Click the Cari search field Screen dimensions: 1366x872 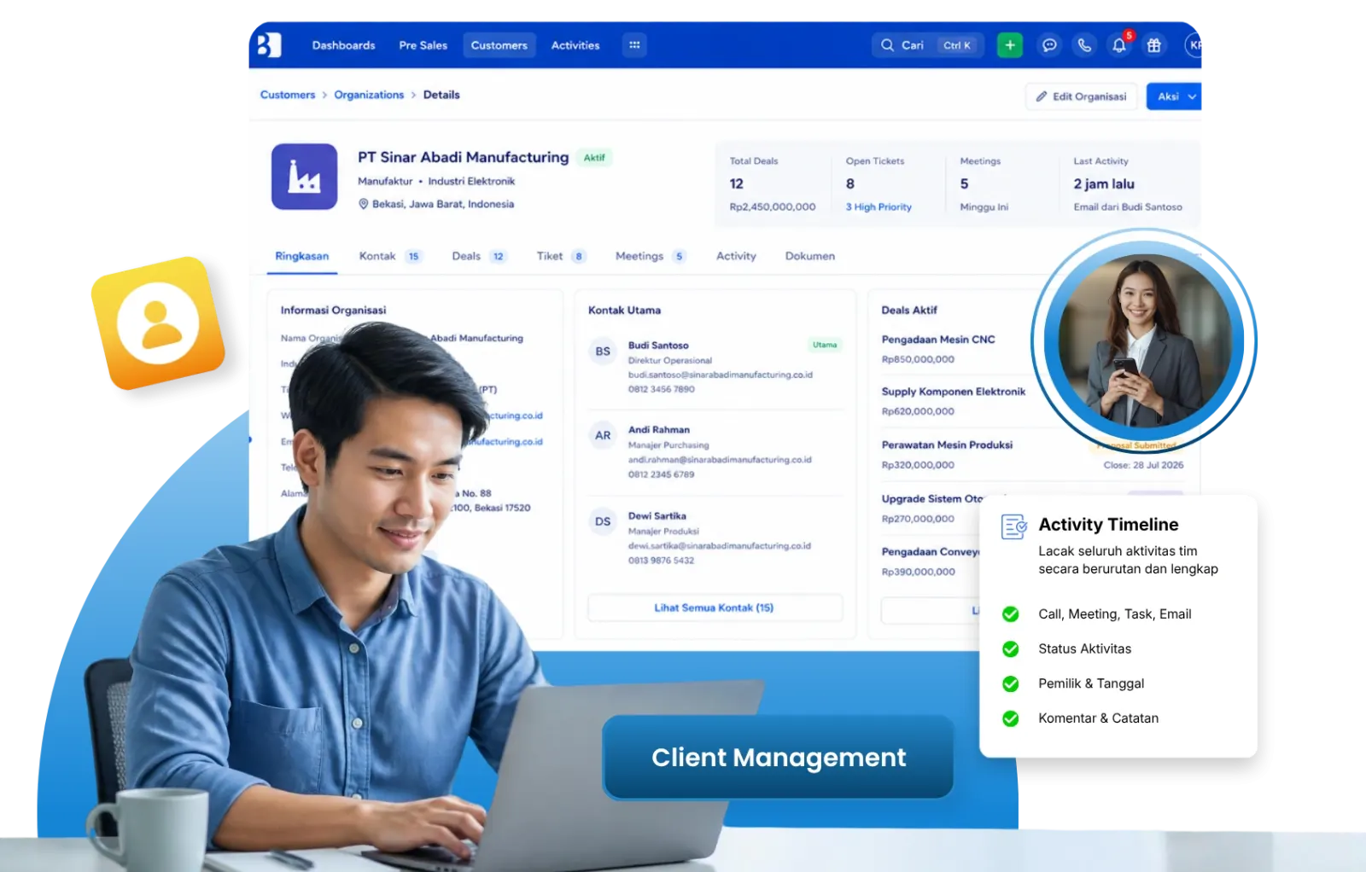(x=928, y=45)
